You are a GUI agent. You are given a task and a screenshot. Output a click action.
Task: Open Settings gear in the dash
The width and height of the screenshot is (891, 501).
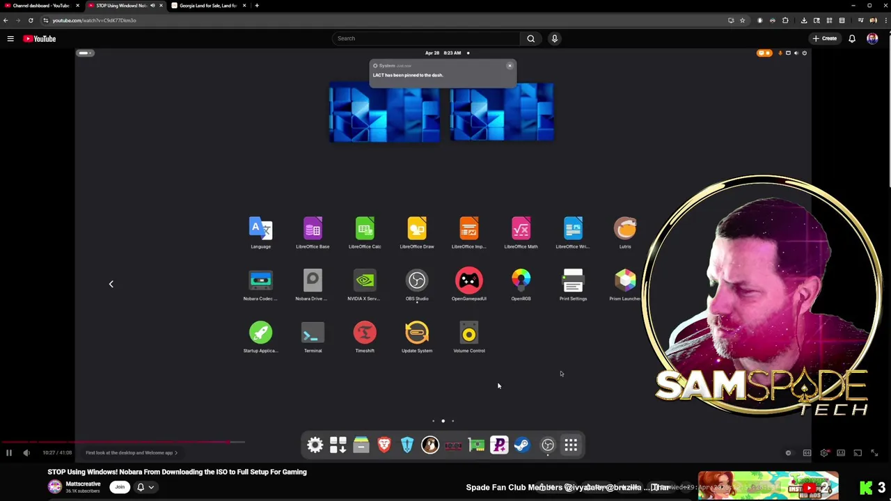click(x=315, y=445)
